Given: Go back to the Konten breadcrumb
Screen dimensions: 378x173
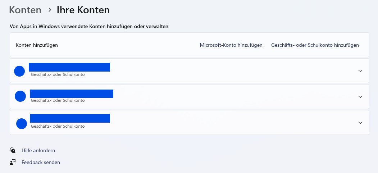Looking at the screenshot, I should coord(25,10).
